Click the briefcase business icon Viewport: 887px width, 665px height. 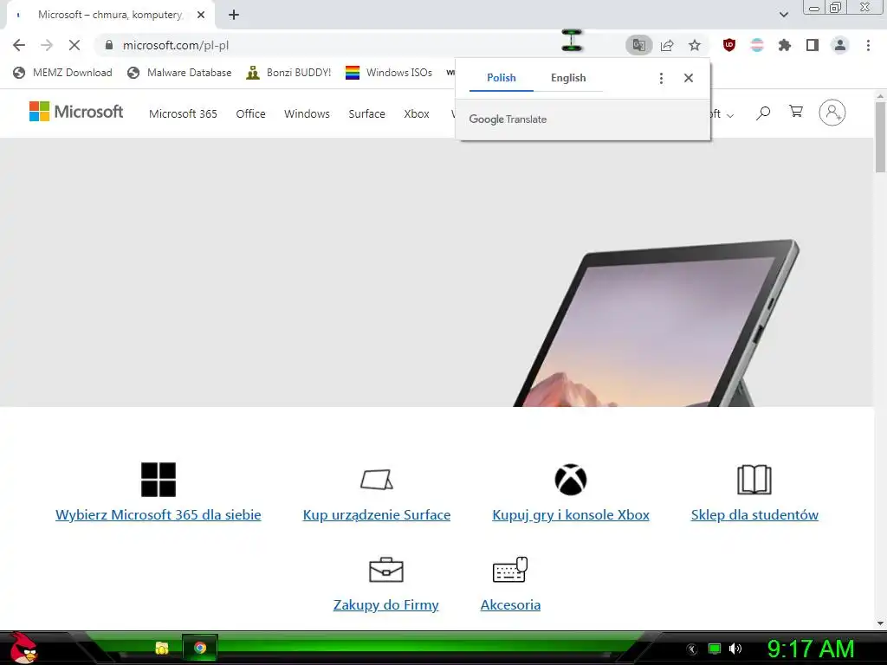pyautogui.click(x=385, y=570)
